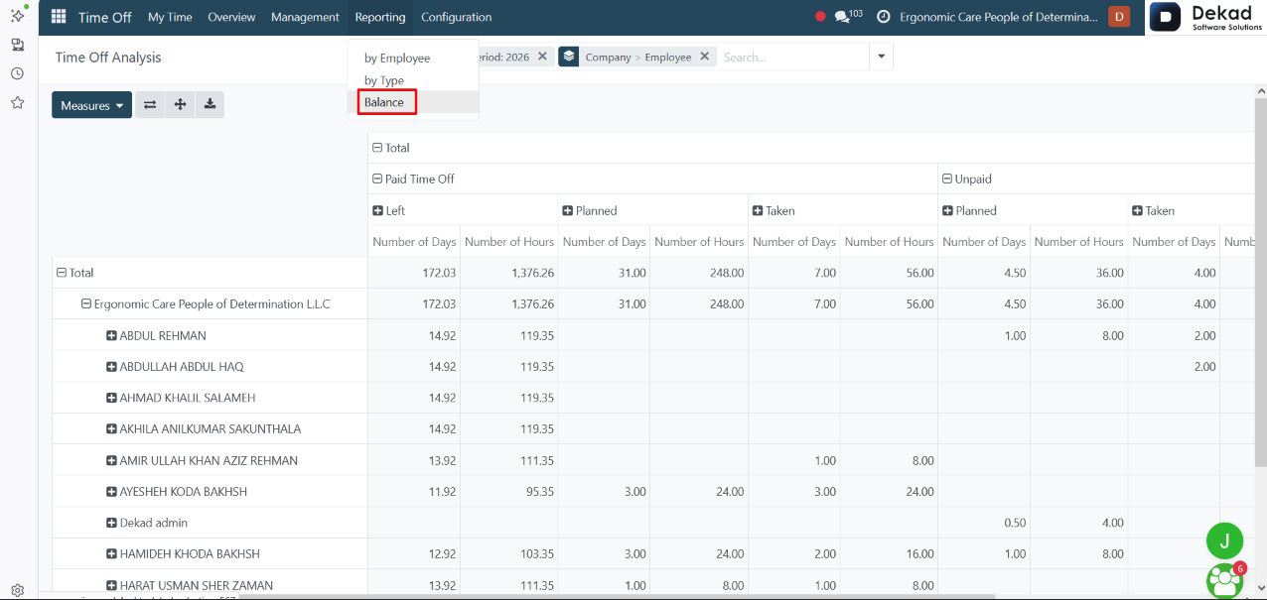This screenshot has width=1267, height=600.
Task: Toggle the search options dropdown arrow
Action: [x=881, y=57]
